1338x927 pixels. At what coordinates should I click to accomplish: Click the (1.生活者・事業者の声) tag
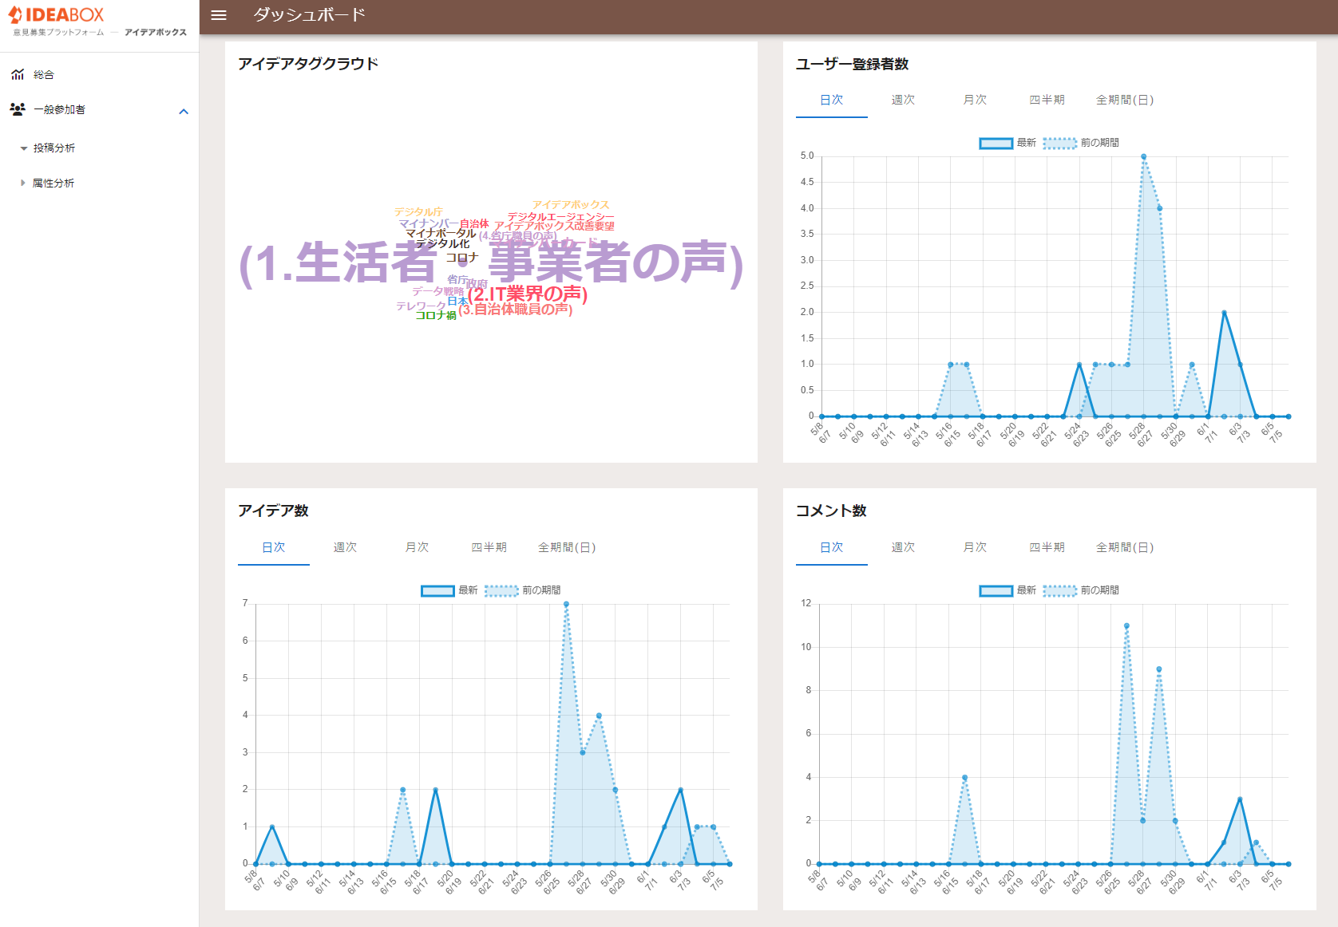(491, 263)
